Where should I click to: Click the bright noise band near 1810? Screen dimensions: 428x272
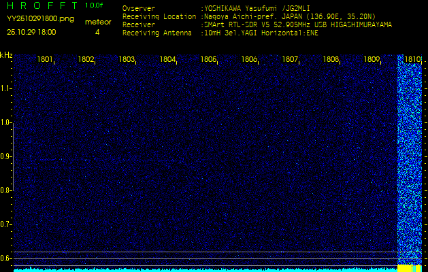coord(409,161)
